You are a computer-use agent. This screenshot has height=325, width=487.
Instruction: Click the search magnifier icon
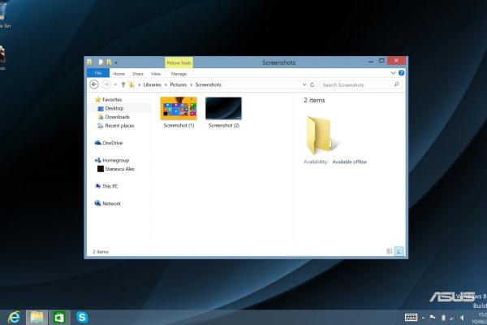tap(397, 84)
